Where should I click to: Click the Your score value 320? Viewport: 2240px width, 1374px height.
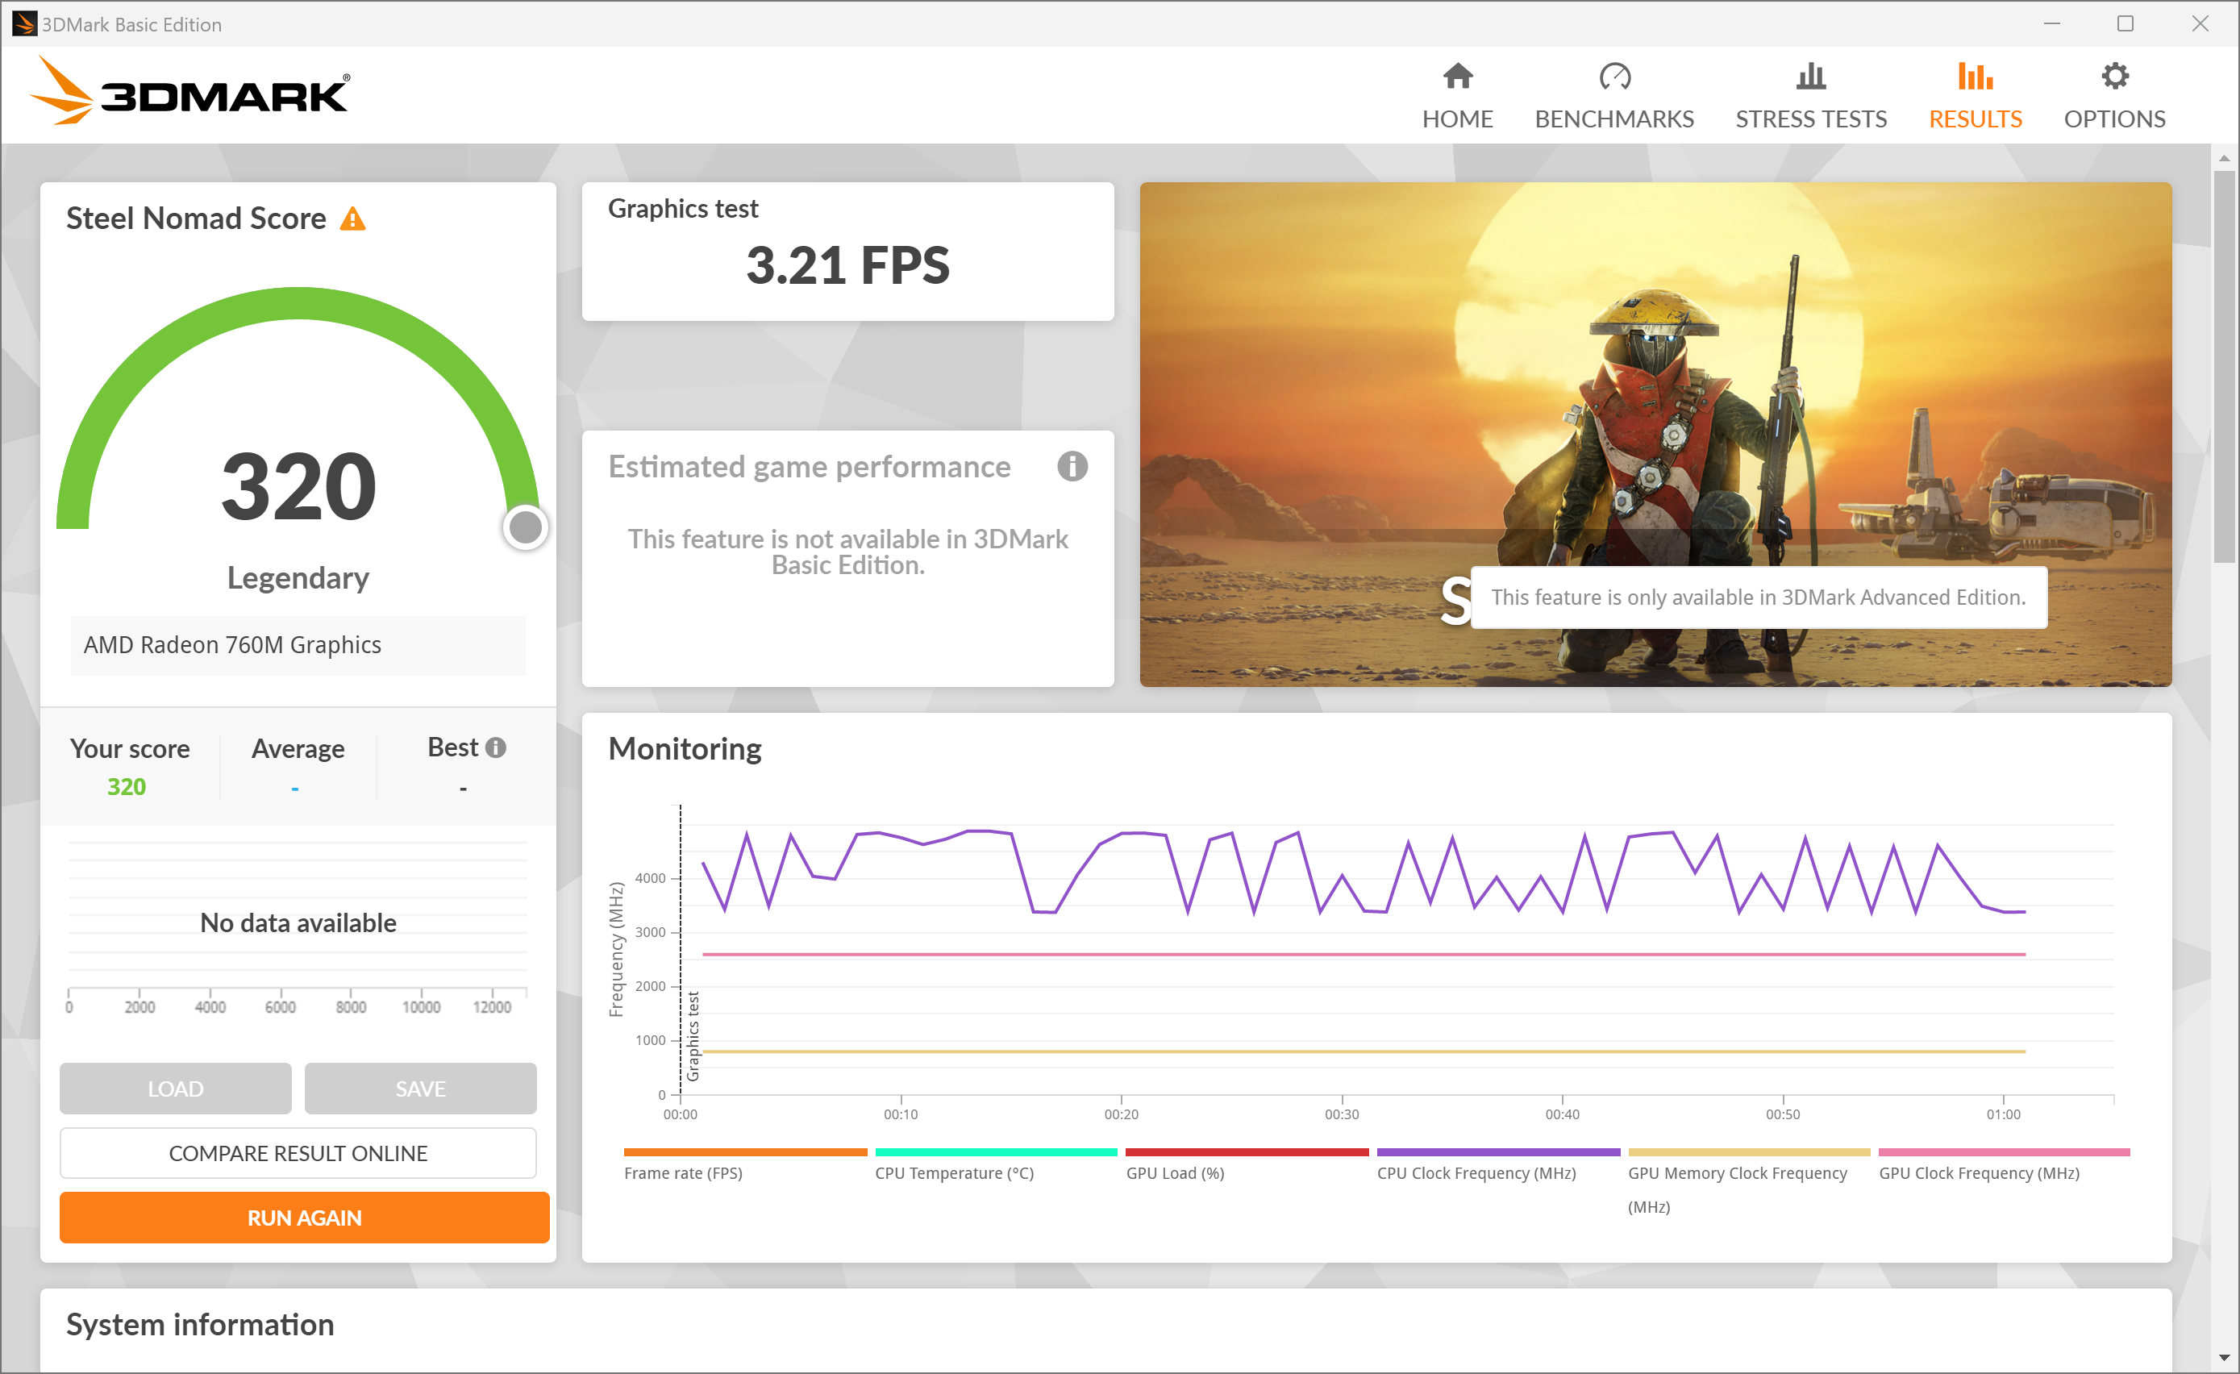[x=127, y=786]
